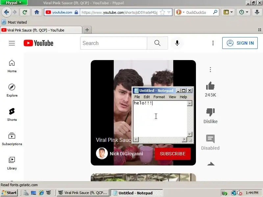Click the Disabled comments icon
This screenshot has height=197, width=263.
210,139
